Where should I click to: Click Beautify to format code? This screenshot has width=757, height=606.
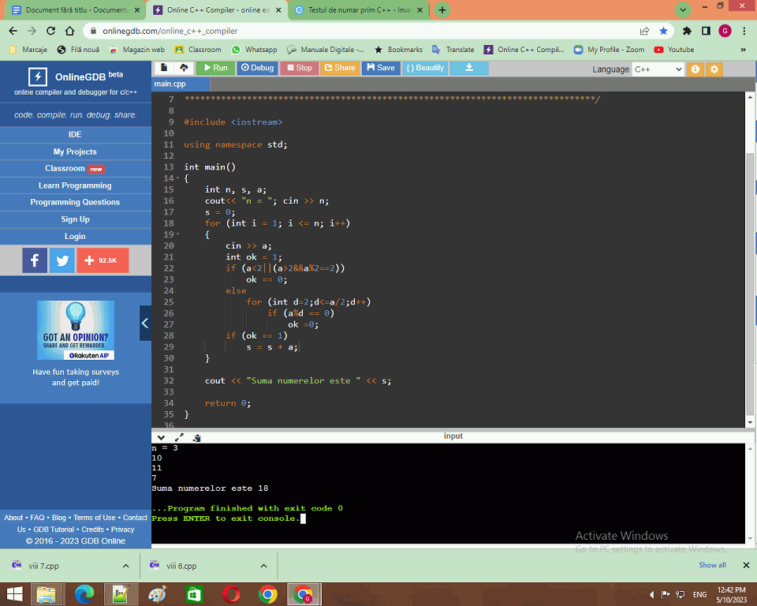425,68
